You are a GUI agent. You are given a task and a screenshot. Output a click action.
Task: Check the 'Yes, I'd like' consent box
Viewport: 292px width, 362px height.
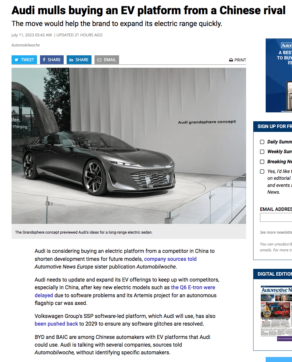coord(262,172)
